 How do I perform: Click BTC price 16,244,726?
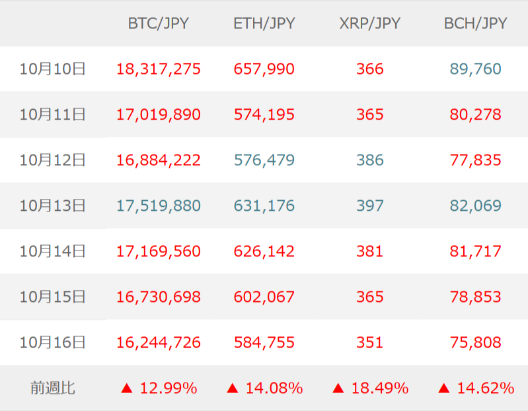pos(159,343)
